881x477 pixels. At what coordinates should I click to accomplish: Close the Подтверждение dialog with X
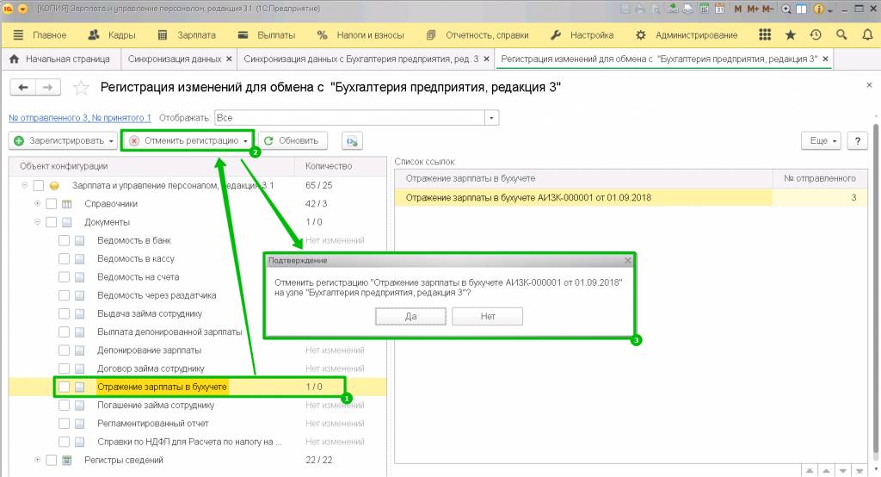627,260
